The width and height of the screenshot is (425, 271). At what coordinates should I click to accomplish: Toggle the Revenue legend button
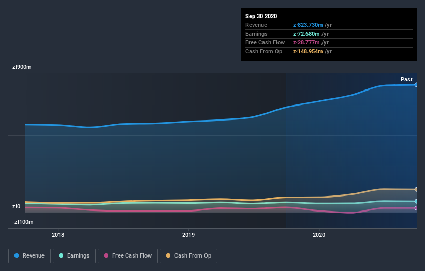tap(30, 256)
